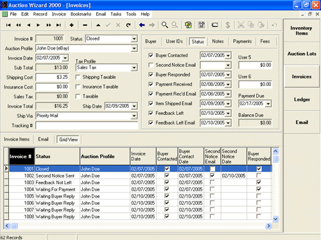The width and height of the screenshot is (321, 240).
Task: Uncheck the Buyer Responded checkbox
Action: [151, 74]
